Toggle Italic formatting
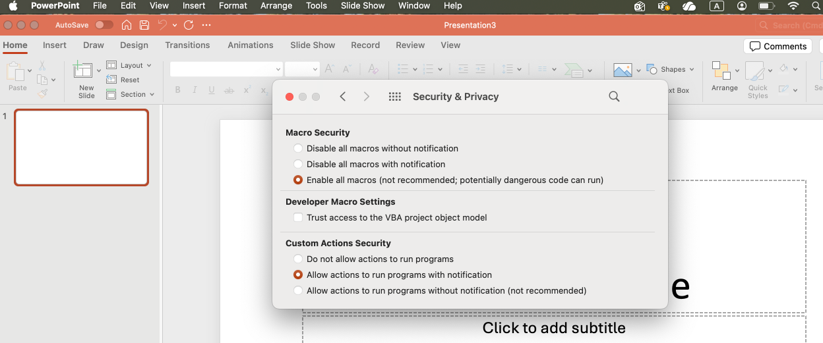Screen dimensions: 823x343 195,90
